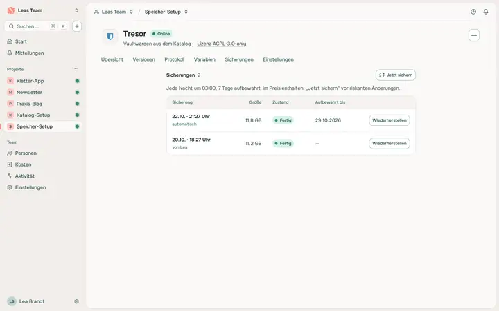
Task: Click the plus button beside search
Action: (x=77, y=26)
